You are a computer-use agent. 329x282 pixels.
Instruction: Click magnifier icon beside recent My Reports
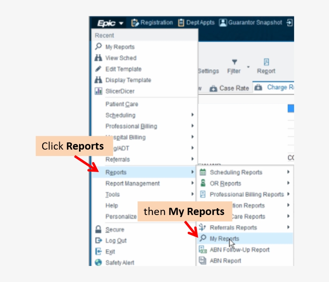(x=98, y=47)
